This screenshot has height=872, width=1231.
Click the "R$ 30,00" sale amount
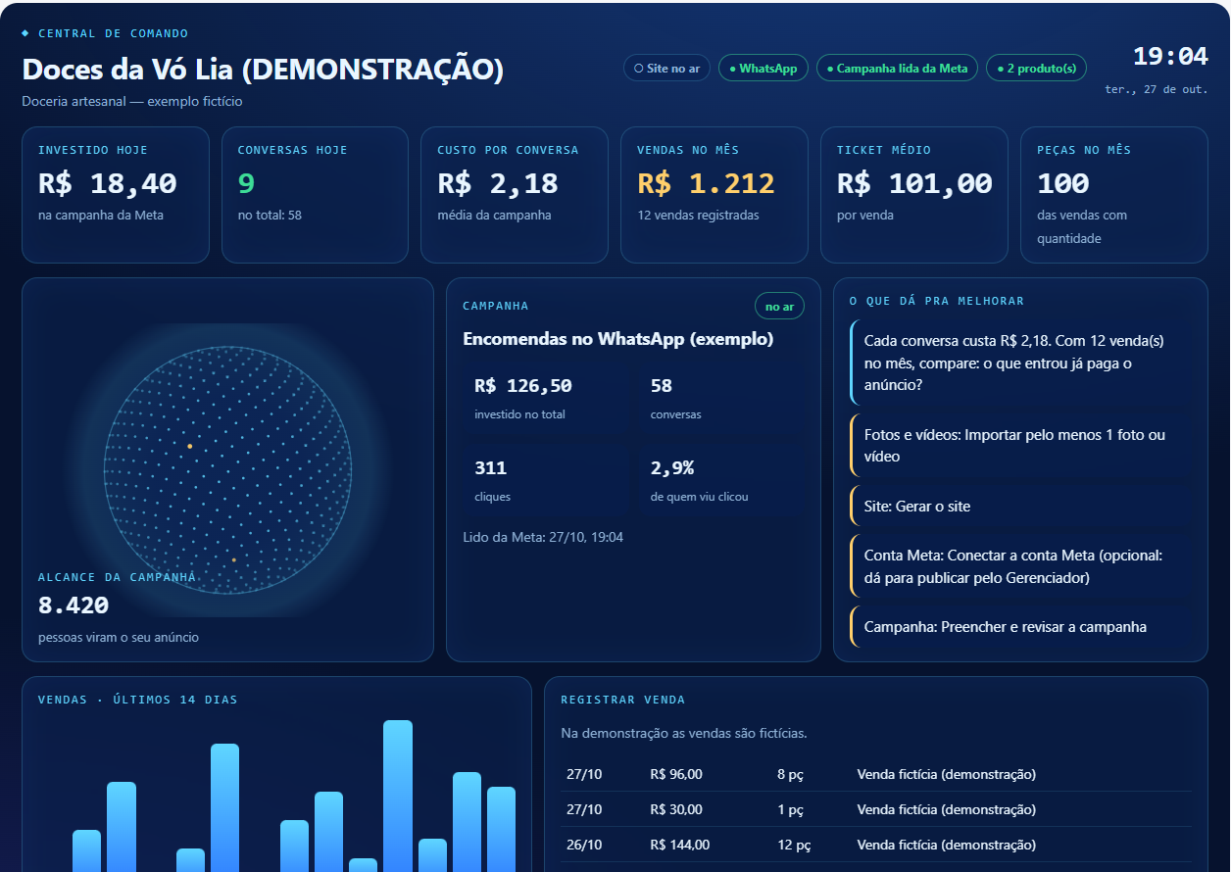click(x=676, y=809)
